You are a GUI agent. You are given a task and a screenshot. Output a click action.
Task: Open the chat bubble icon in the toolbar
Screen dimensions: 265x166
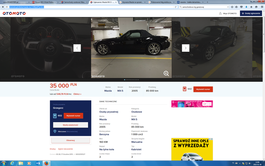click(256, 7)
